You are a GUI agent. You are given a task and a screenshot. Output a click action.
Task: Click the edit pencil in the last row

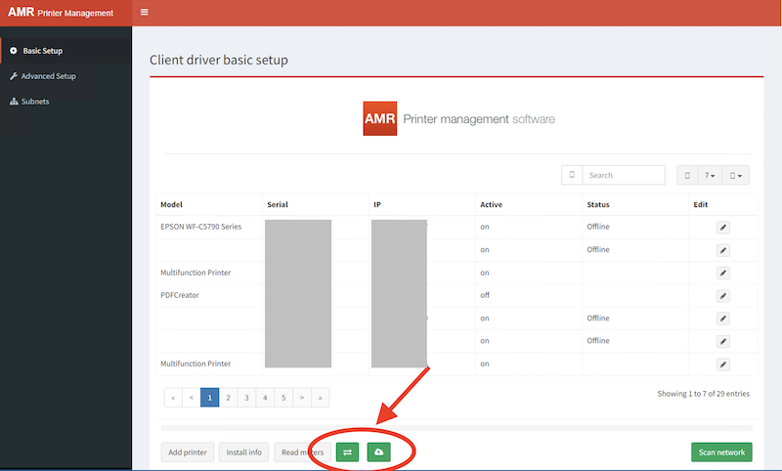[x=723, y=364]
